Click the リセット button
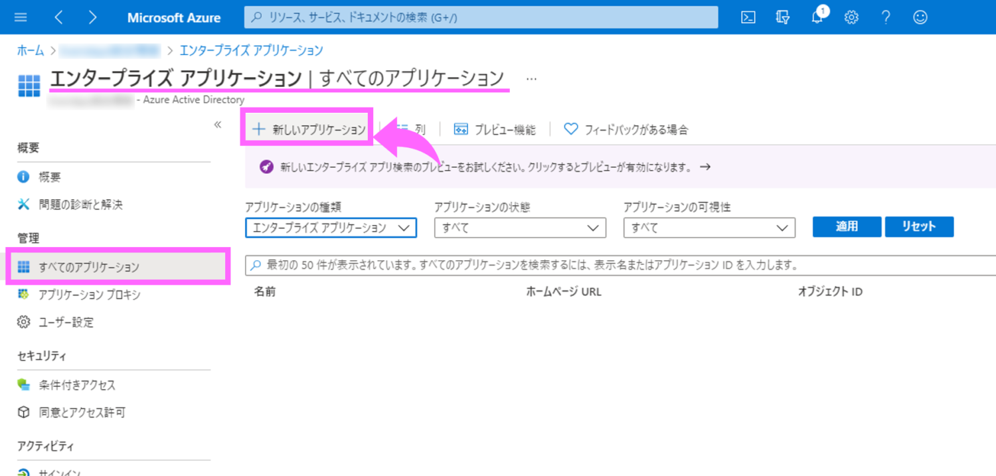This screenshot has width=996, height=476. click(x=919, y=226)
